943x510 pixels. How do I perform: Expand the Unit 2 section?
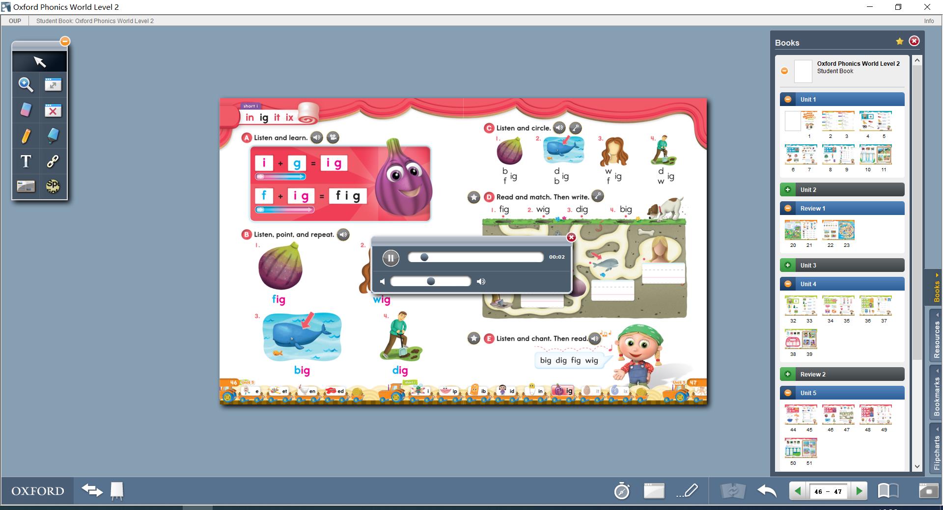coord(788,190)
